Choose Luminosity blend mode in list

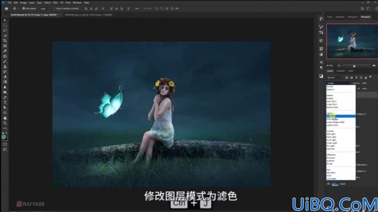(340, 179)
